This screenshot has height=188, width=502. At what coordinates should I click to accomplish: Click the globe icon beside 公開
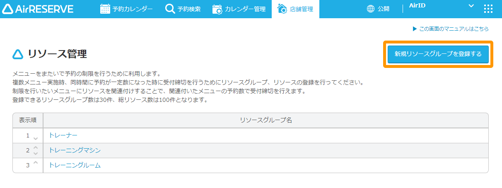point(371,9)
